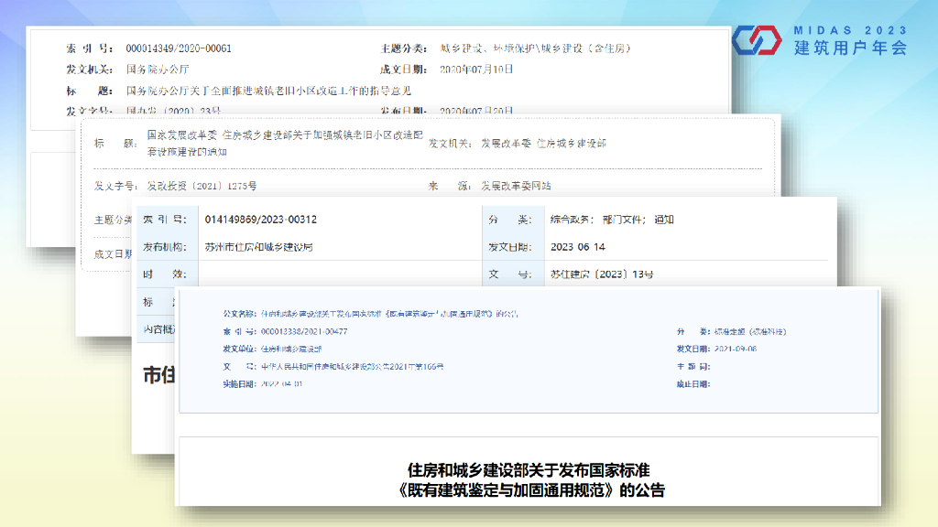This screenshot has width=938, height=527.
Task: Click the 建筑用户年会 title text
Action: tap(850, 48)
